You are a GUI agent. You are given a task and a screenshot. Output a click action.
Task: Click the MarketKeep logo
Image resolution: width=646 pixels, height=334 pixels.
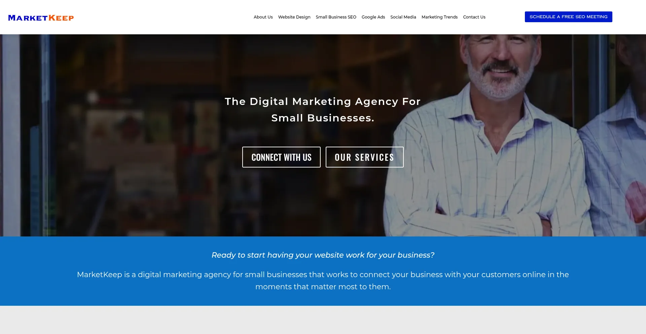point(41,18)
